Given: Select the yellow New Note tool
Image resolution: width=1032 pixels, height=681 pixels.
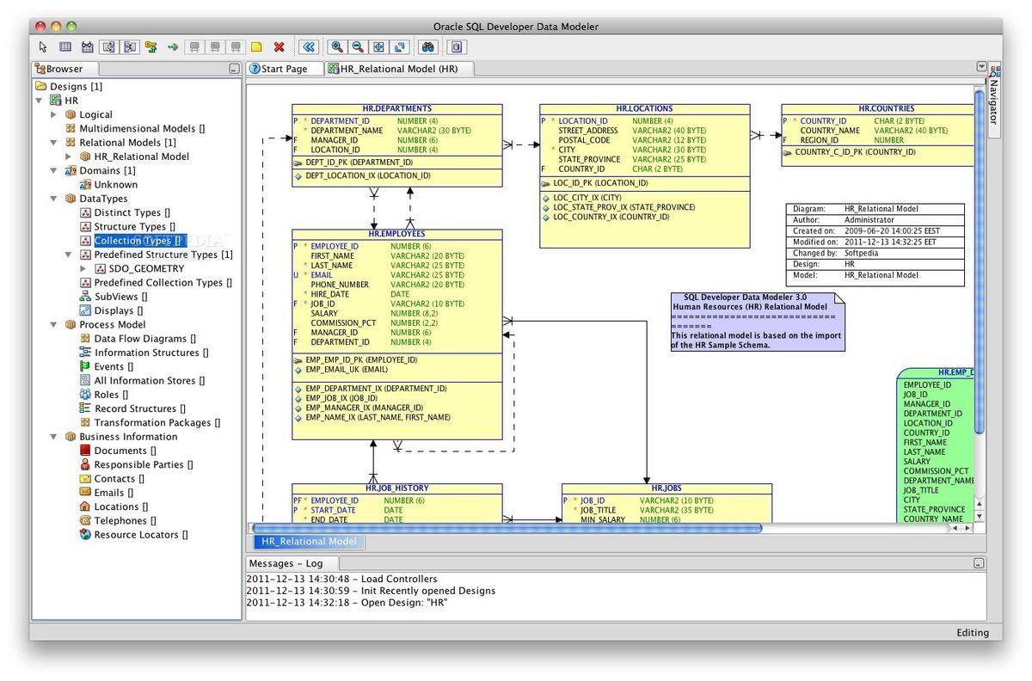Looking at the screenshot, I should click(256, 47).
